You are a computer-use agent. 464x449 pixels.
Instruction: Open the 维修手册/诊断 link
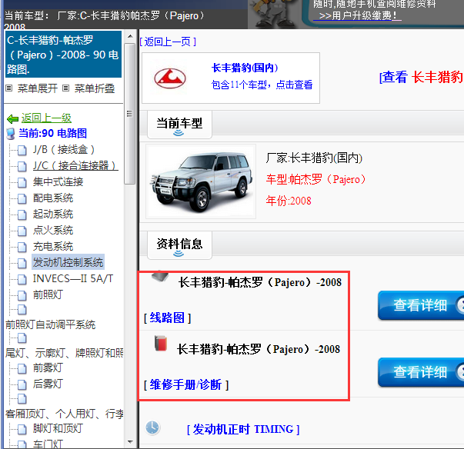[186, 385]
